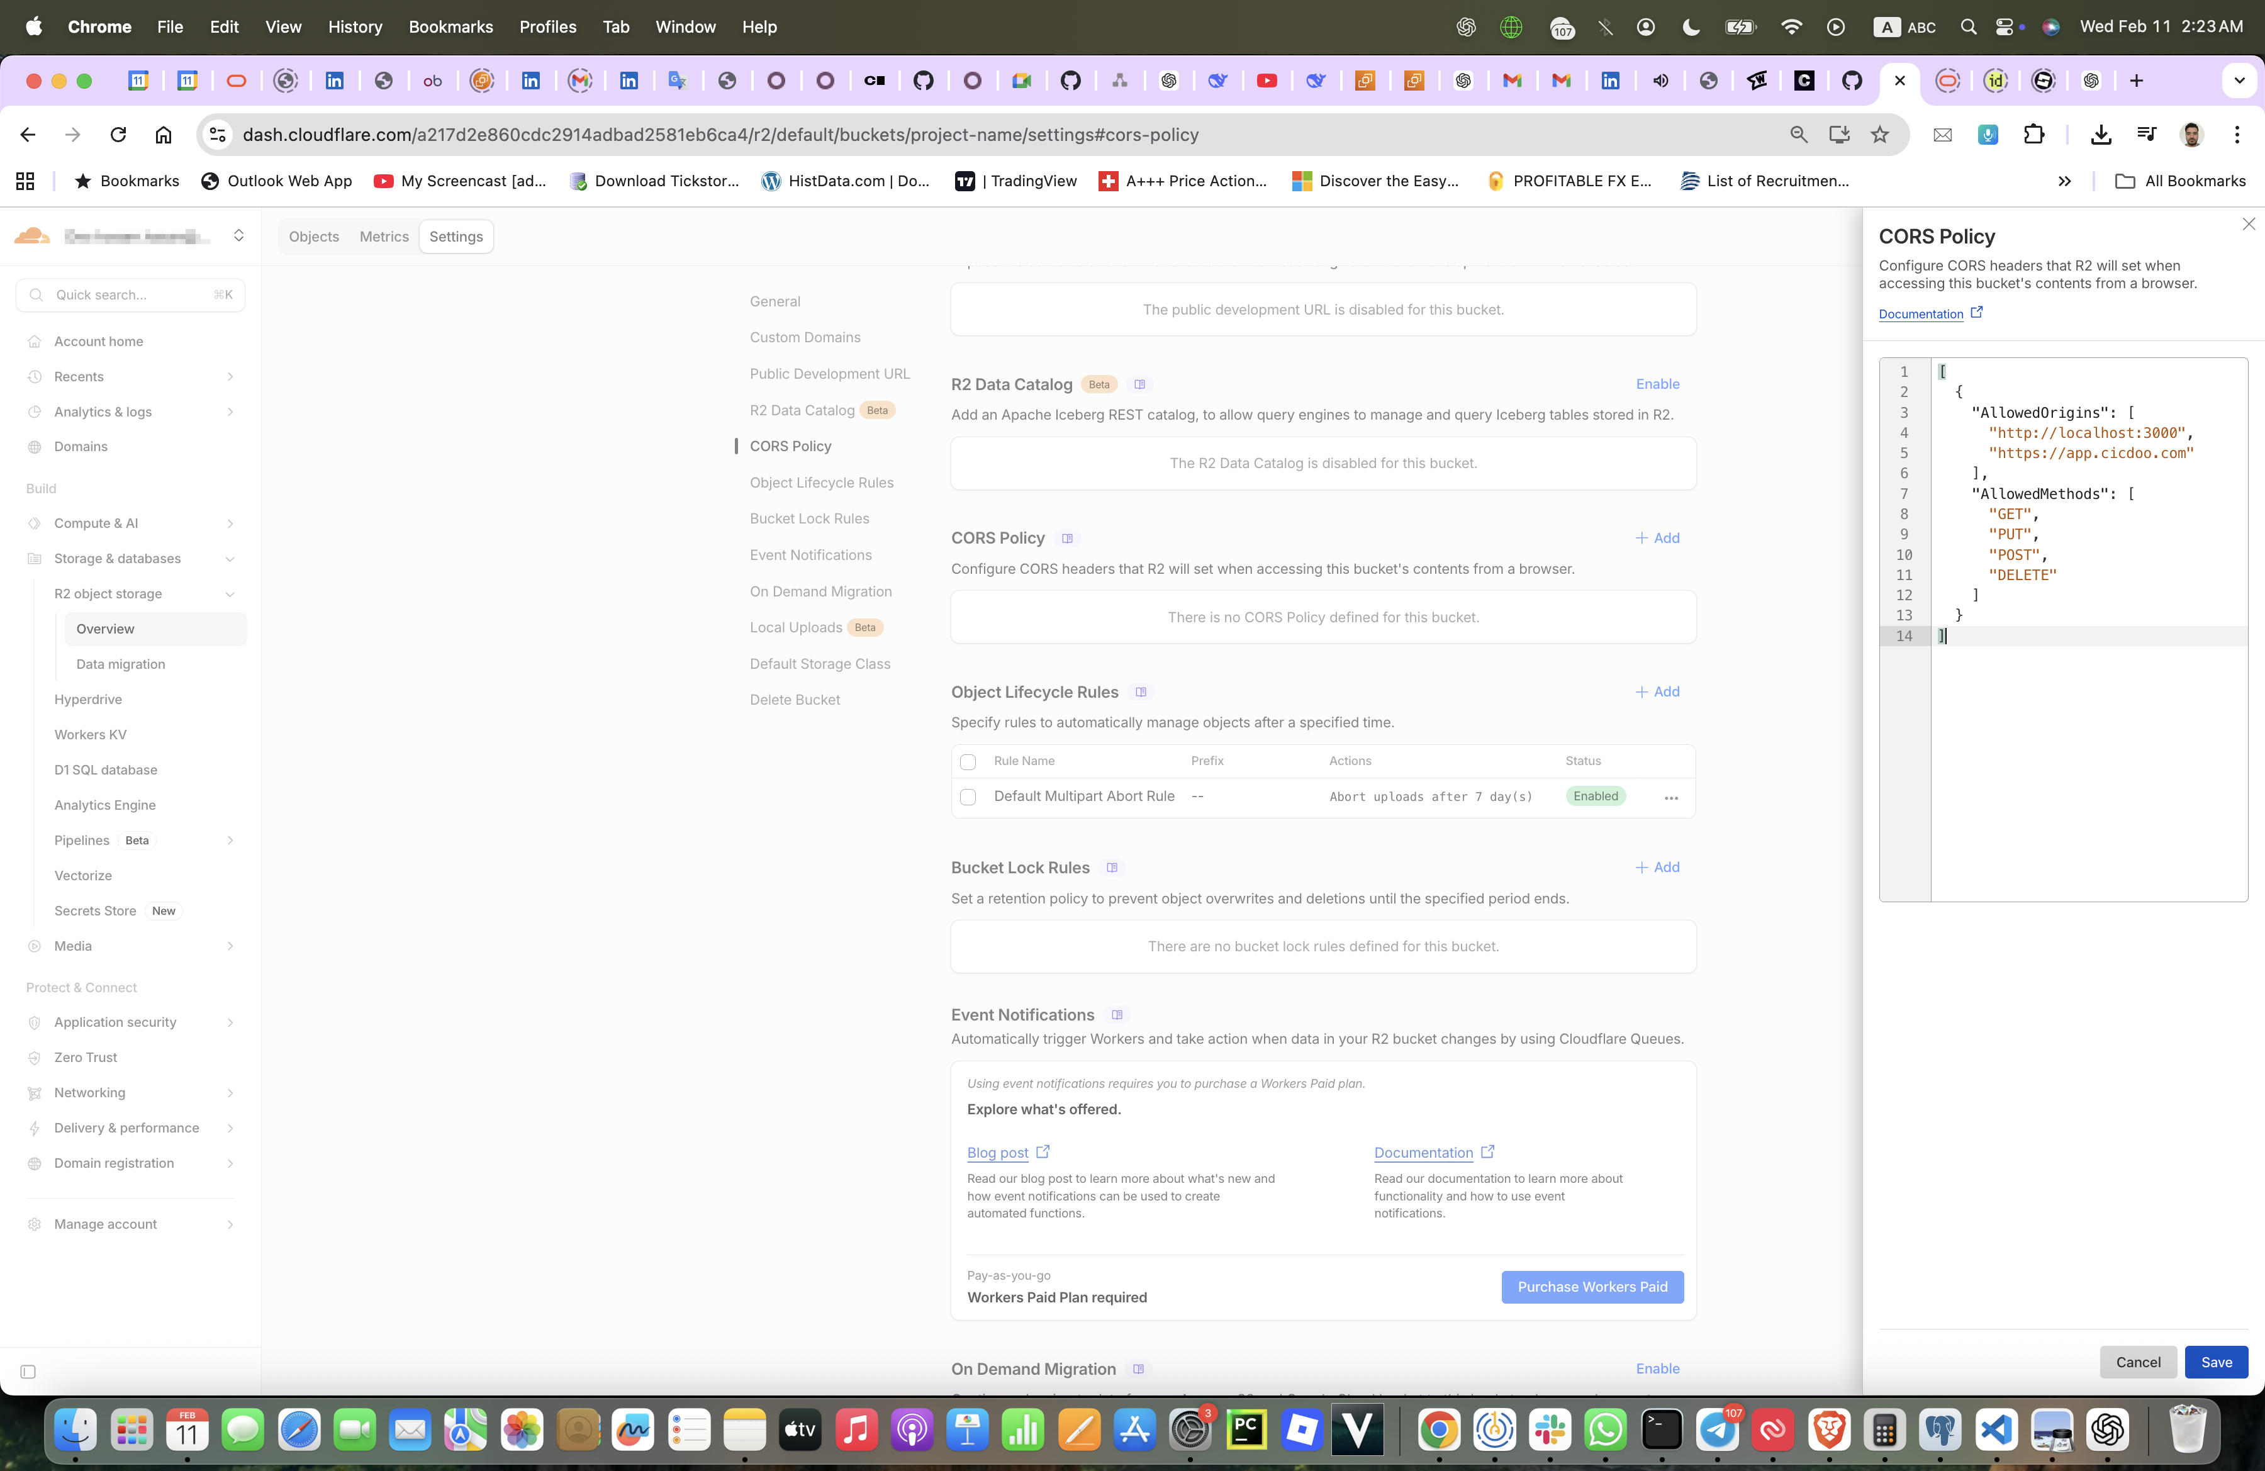Viewport: 2265px width, 1471px height.
Task: Switch to the Objects tab
Action: pyautogui.click(x=314, y=237)
